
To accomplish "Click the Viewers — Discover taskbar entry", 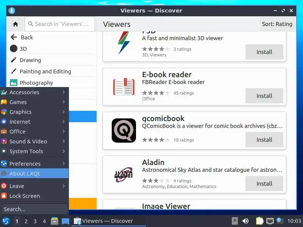I will coord(108,221).
